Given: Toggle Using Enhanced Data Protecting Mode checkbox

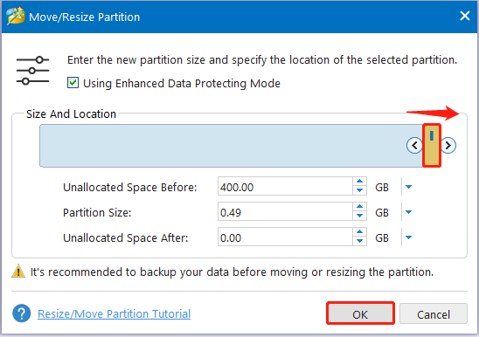Looking at the screenshot, I should [73, 83].
